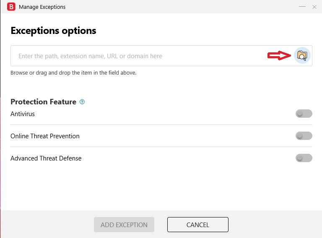The height and width of the screenshot is (238, 322).
Task: Enable the Antivirus toggle switch
Action: click(x=304, y=114)
